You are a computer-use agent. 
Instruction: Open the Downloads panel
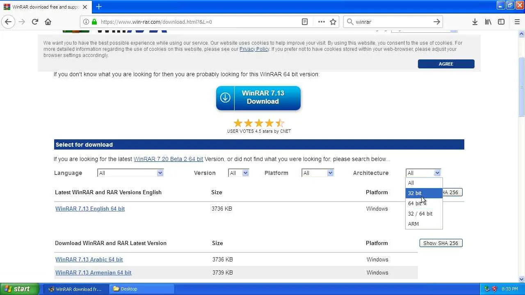click(x=475, y=22)
